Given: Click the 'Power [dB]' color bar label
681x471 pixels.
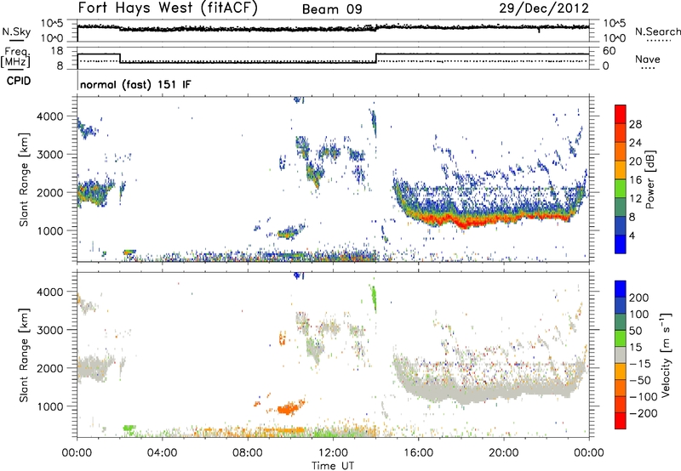Looking at the screenshot, I should click(650, 179).
